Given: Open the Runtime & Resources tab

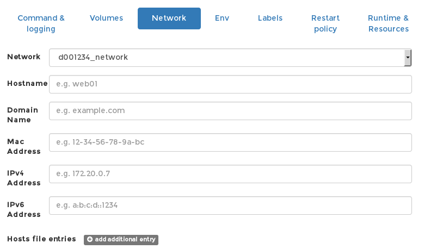Looking at the screenshot, I should (388, 23).
